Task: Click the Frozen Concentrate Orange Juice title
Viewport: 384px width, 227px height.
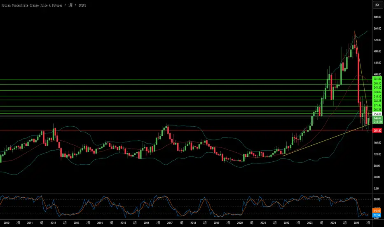Action: click(x=36, y=5)
